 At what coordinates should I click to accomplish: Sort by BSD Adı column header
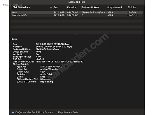[132, 8]
